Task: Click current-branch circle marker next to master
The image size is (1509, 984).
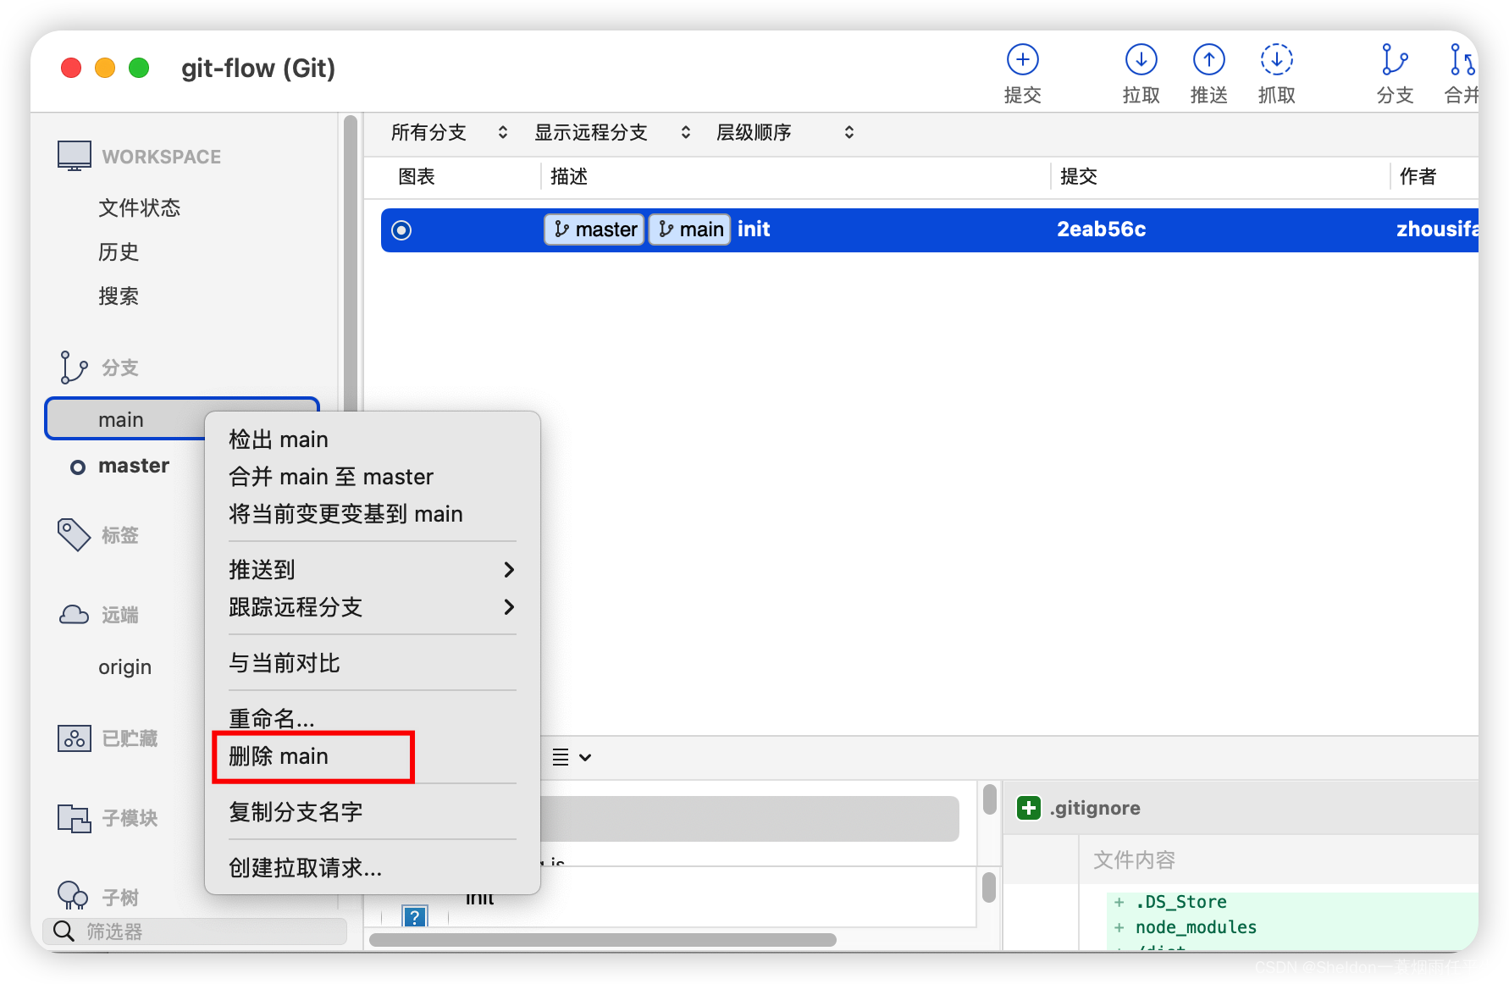Action: click(78, 467)
